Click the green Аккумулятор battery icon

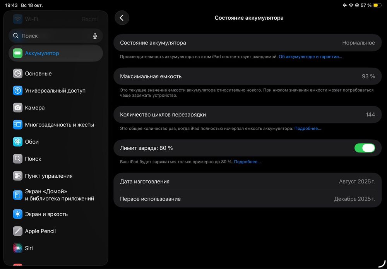(17, 53)
